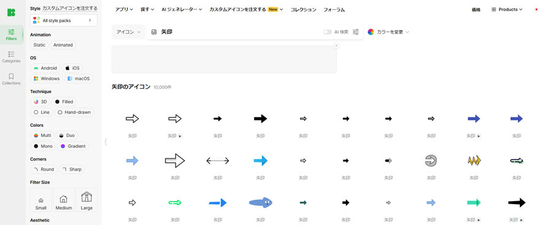This screenshot has height=225, width=545.
Task: Close the ad banner
Action: [336, 45]
